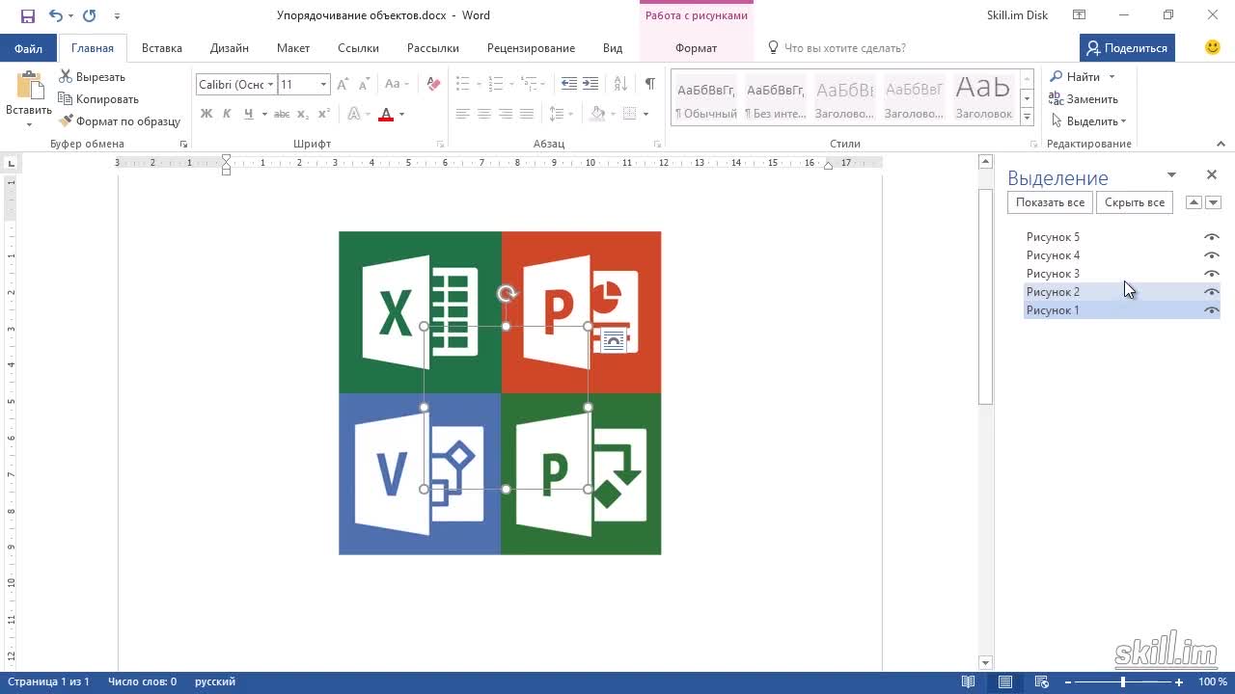The image size is (1235, 694).
Task: Move object forward with up arrow button
Action: click(1194, 202)
